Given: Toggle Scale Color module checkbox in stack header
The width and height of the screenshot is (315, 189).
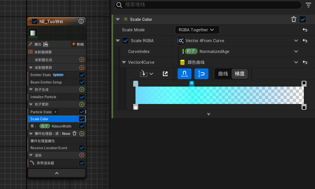Looking at the screenshot, I should [303, 19].
